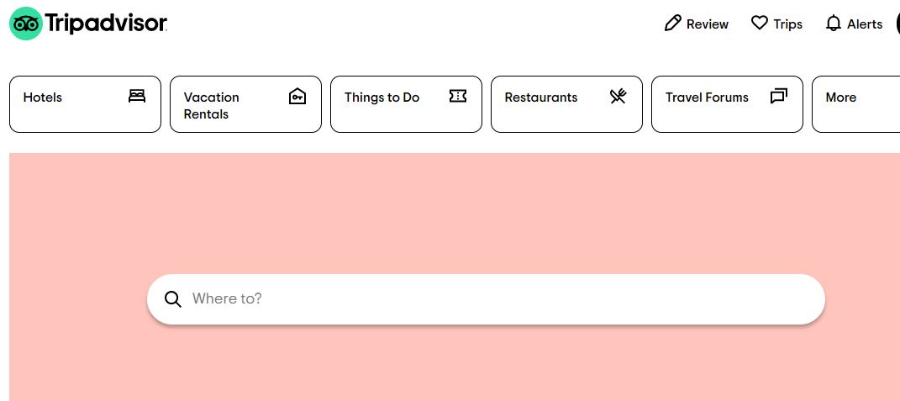
Task: Visit the Travel Forums label
Action: [x=707, y=97]
